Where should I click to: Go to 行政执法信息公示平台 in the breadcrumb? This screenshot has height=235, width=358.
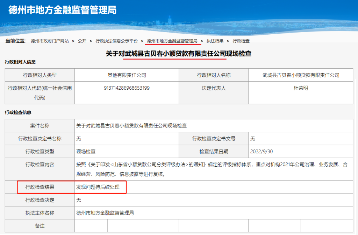click(x=116, y=41)
